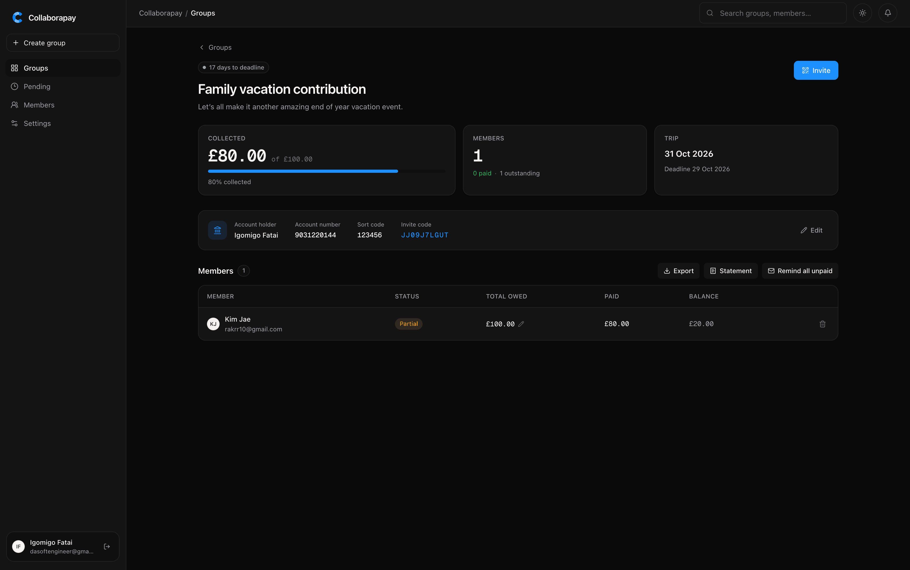Click the collected amount progress bar
The width and height of the screenshot is (910, 570).
point(326,171)
